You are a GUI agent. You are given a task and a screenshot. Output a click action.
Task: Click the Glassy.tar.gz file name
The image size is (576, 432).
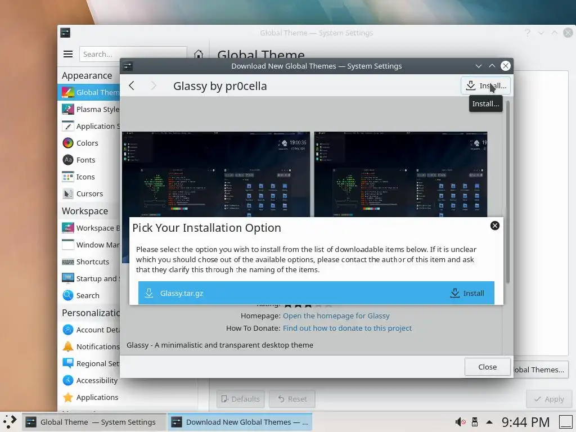[x=182, y=293]
